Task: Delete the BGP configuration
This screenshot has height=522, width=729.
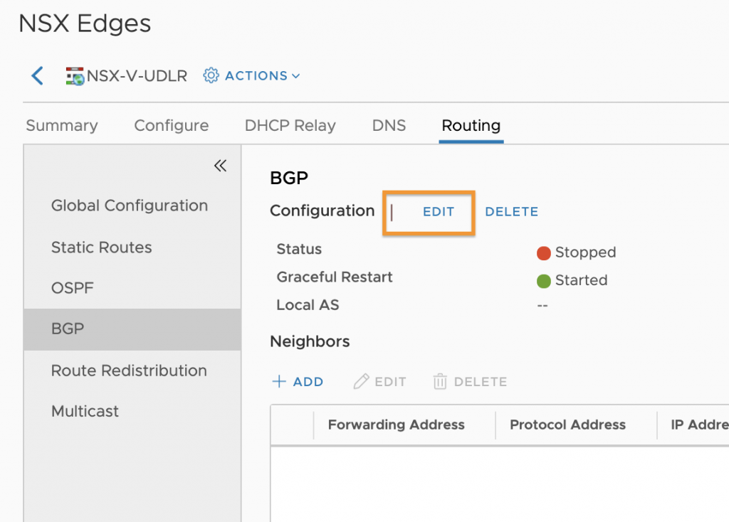Action: pos(511,212)
